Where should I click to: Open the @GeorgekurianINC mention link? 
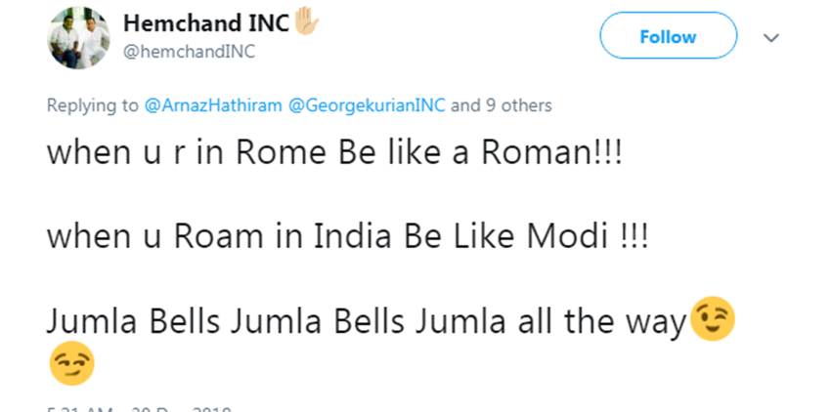(x=368, y=105)
